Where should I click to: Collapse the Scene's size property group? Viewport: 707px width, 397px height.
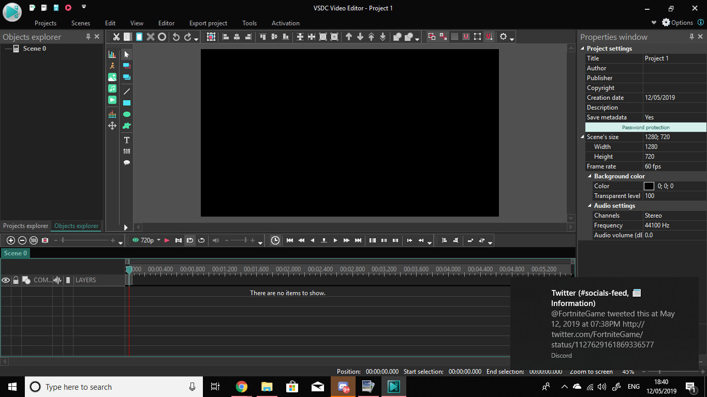[582, 137]
